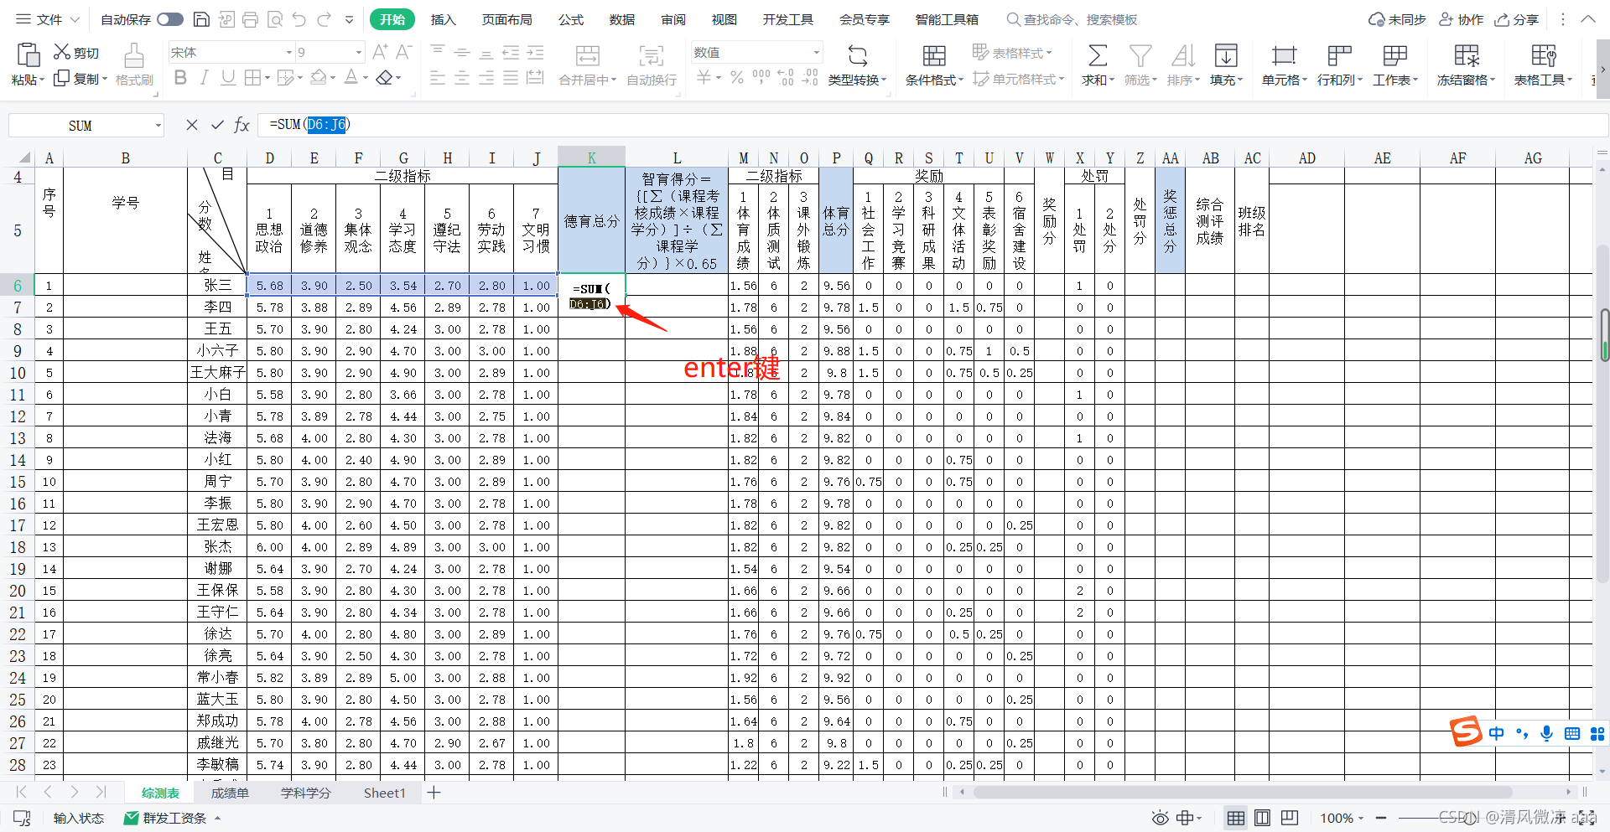Viewport: 1610px width, 832px height.
Task: Open the zoom level 100% dropdown
Action: tap(1343, 818)
